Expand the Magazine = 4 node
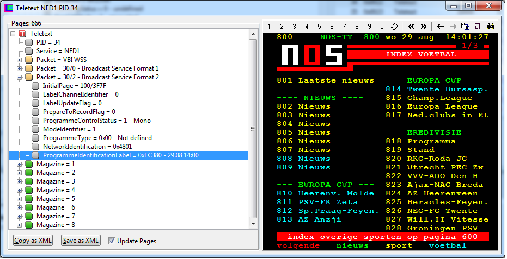Image resolution: width=507 pixels, height=259 pixels. point(20,190)
